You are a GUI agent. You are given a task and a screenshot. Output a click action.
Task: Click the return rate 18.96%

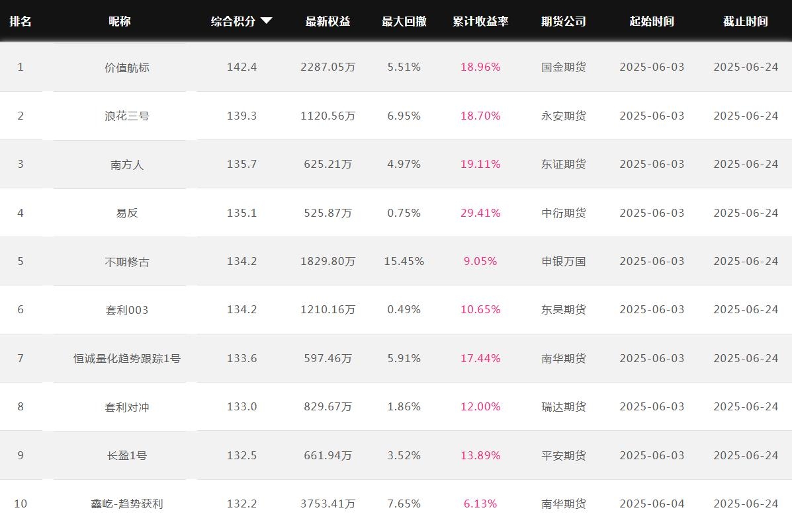480,67
